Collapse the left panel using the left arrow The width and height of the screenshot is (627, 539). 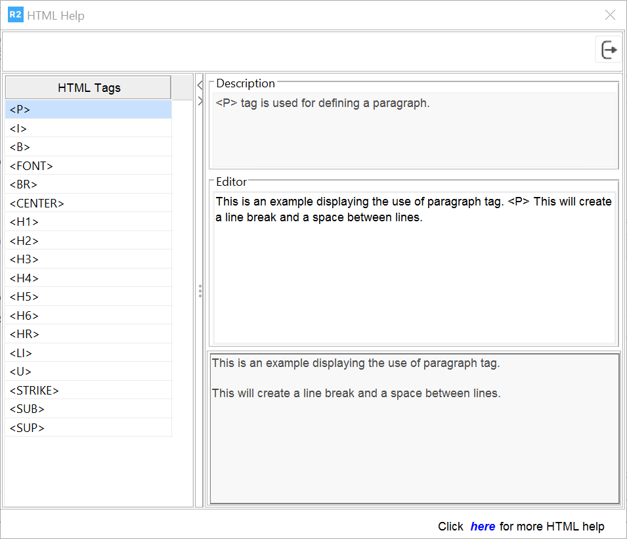point(200,85)
